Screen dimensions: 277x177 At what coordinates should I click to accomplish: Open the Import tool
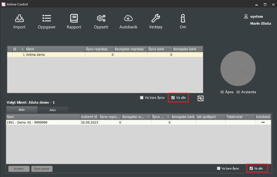coord(19,21)
